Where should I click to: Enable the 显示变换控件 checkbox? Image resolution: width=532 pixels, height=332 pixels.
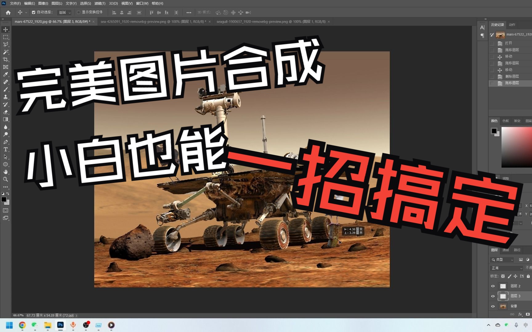pos(79,12)
